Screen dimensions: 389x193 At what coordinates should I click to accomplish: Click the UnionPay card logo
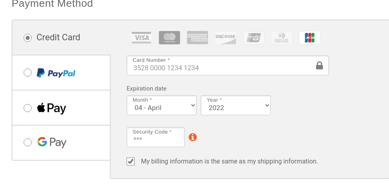coord(254,38)
